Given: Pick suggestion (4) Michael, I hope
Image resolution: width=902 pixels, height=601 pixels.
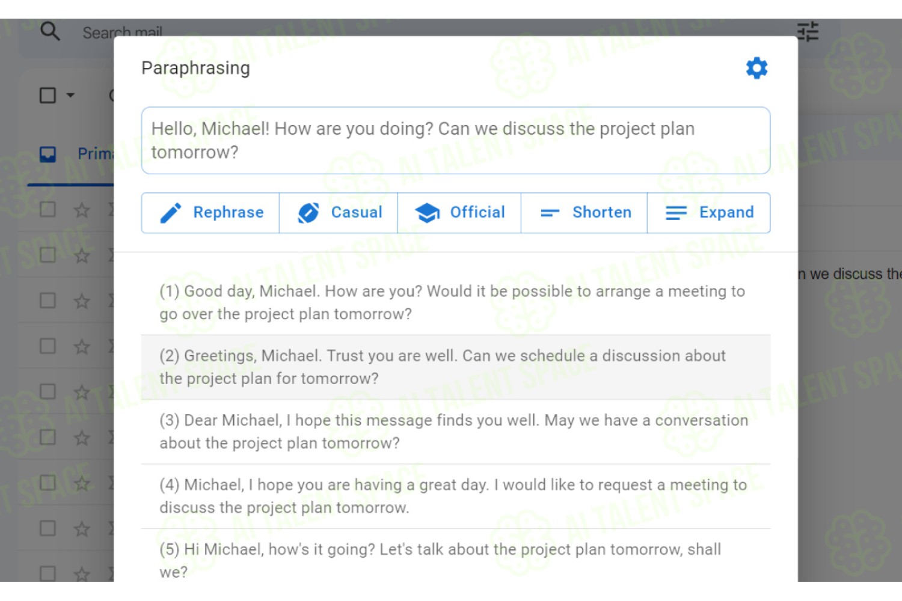Looking at the screenshot, I should (x=456, y=496).
